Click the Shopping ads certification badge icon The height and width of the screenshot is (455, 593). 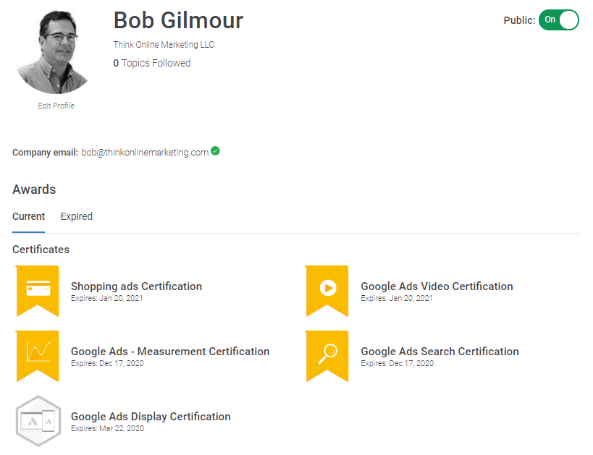tap(38, 289)
